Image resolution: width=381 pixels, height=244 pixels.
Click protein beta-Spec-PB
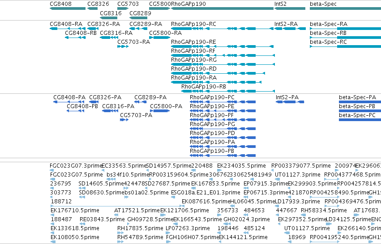[357, 106]
